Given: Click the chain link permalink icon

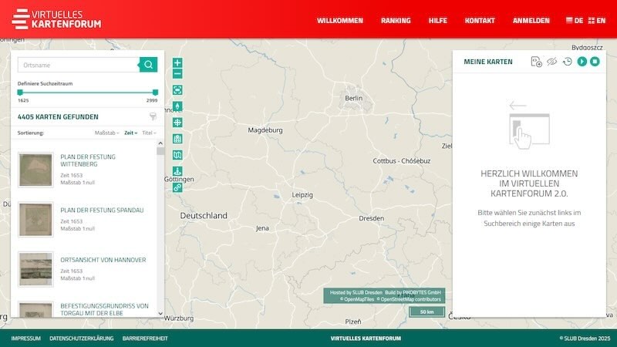Looking at the screenshot, I should 177,187.
